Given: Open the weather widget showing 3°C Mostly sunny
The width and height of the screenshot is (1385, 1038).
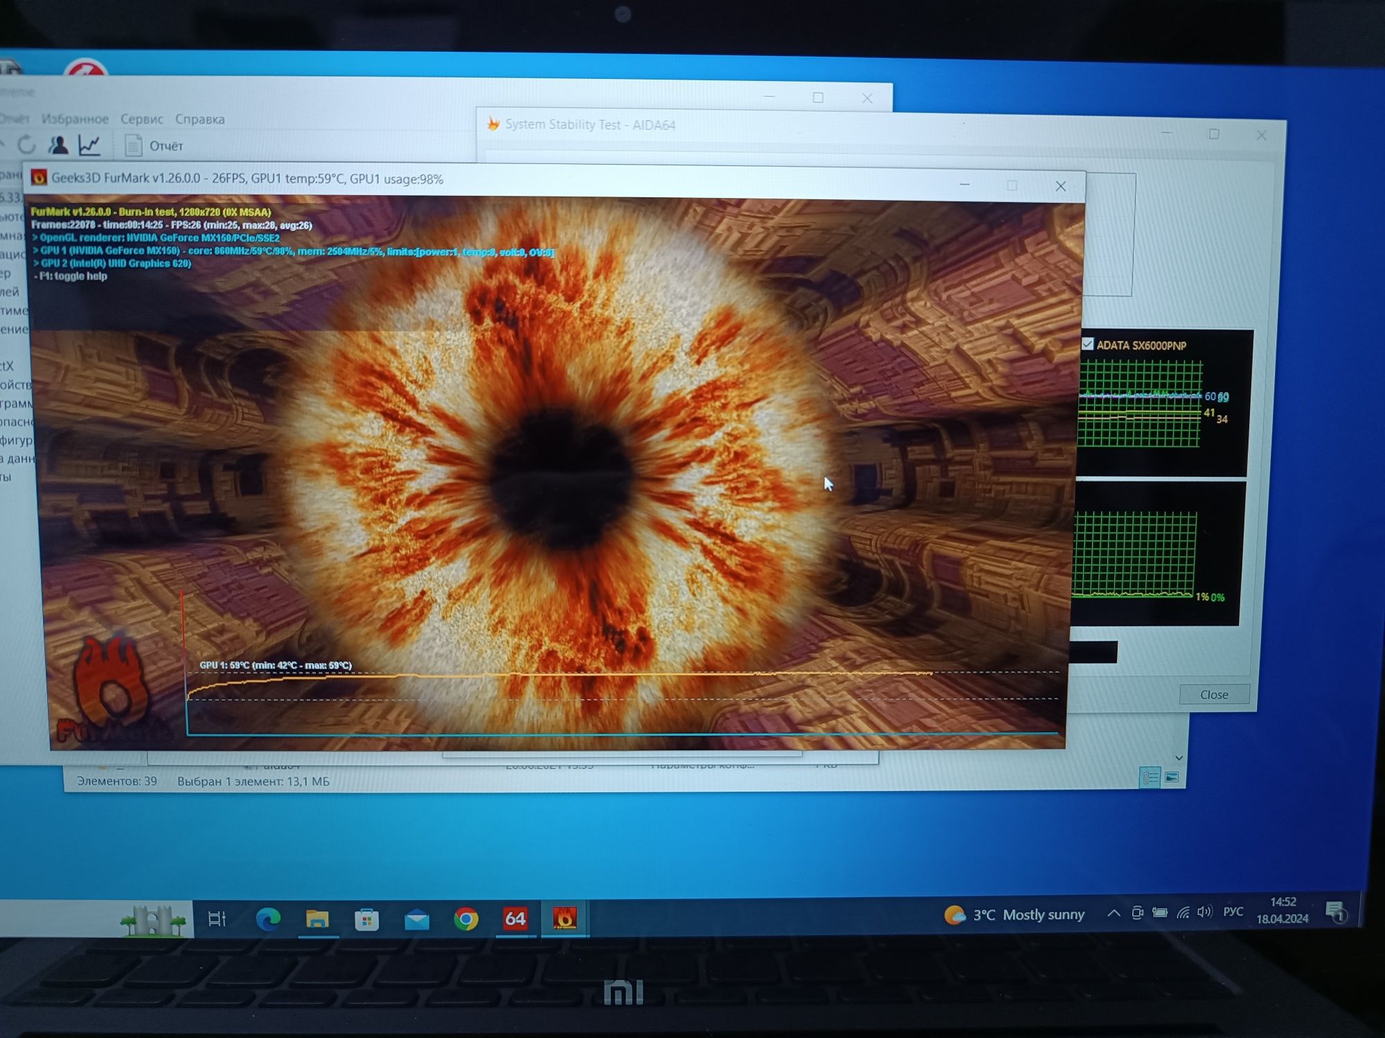Looking at the screenshot, I should pos(1015,915).
